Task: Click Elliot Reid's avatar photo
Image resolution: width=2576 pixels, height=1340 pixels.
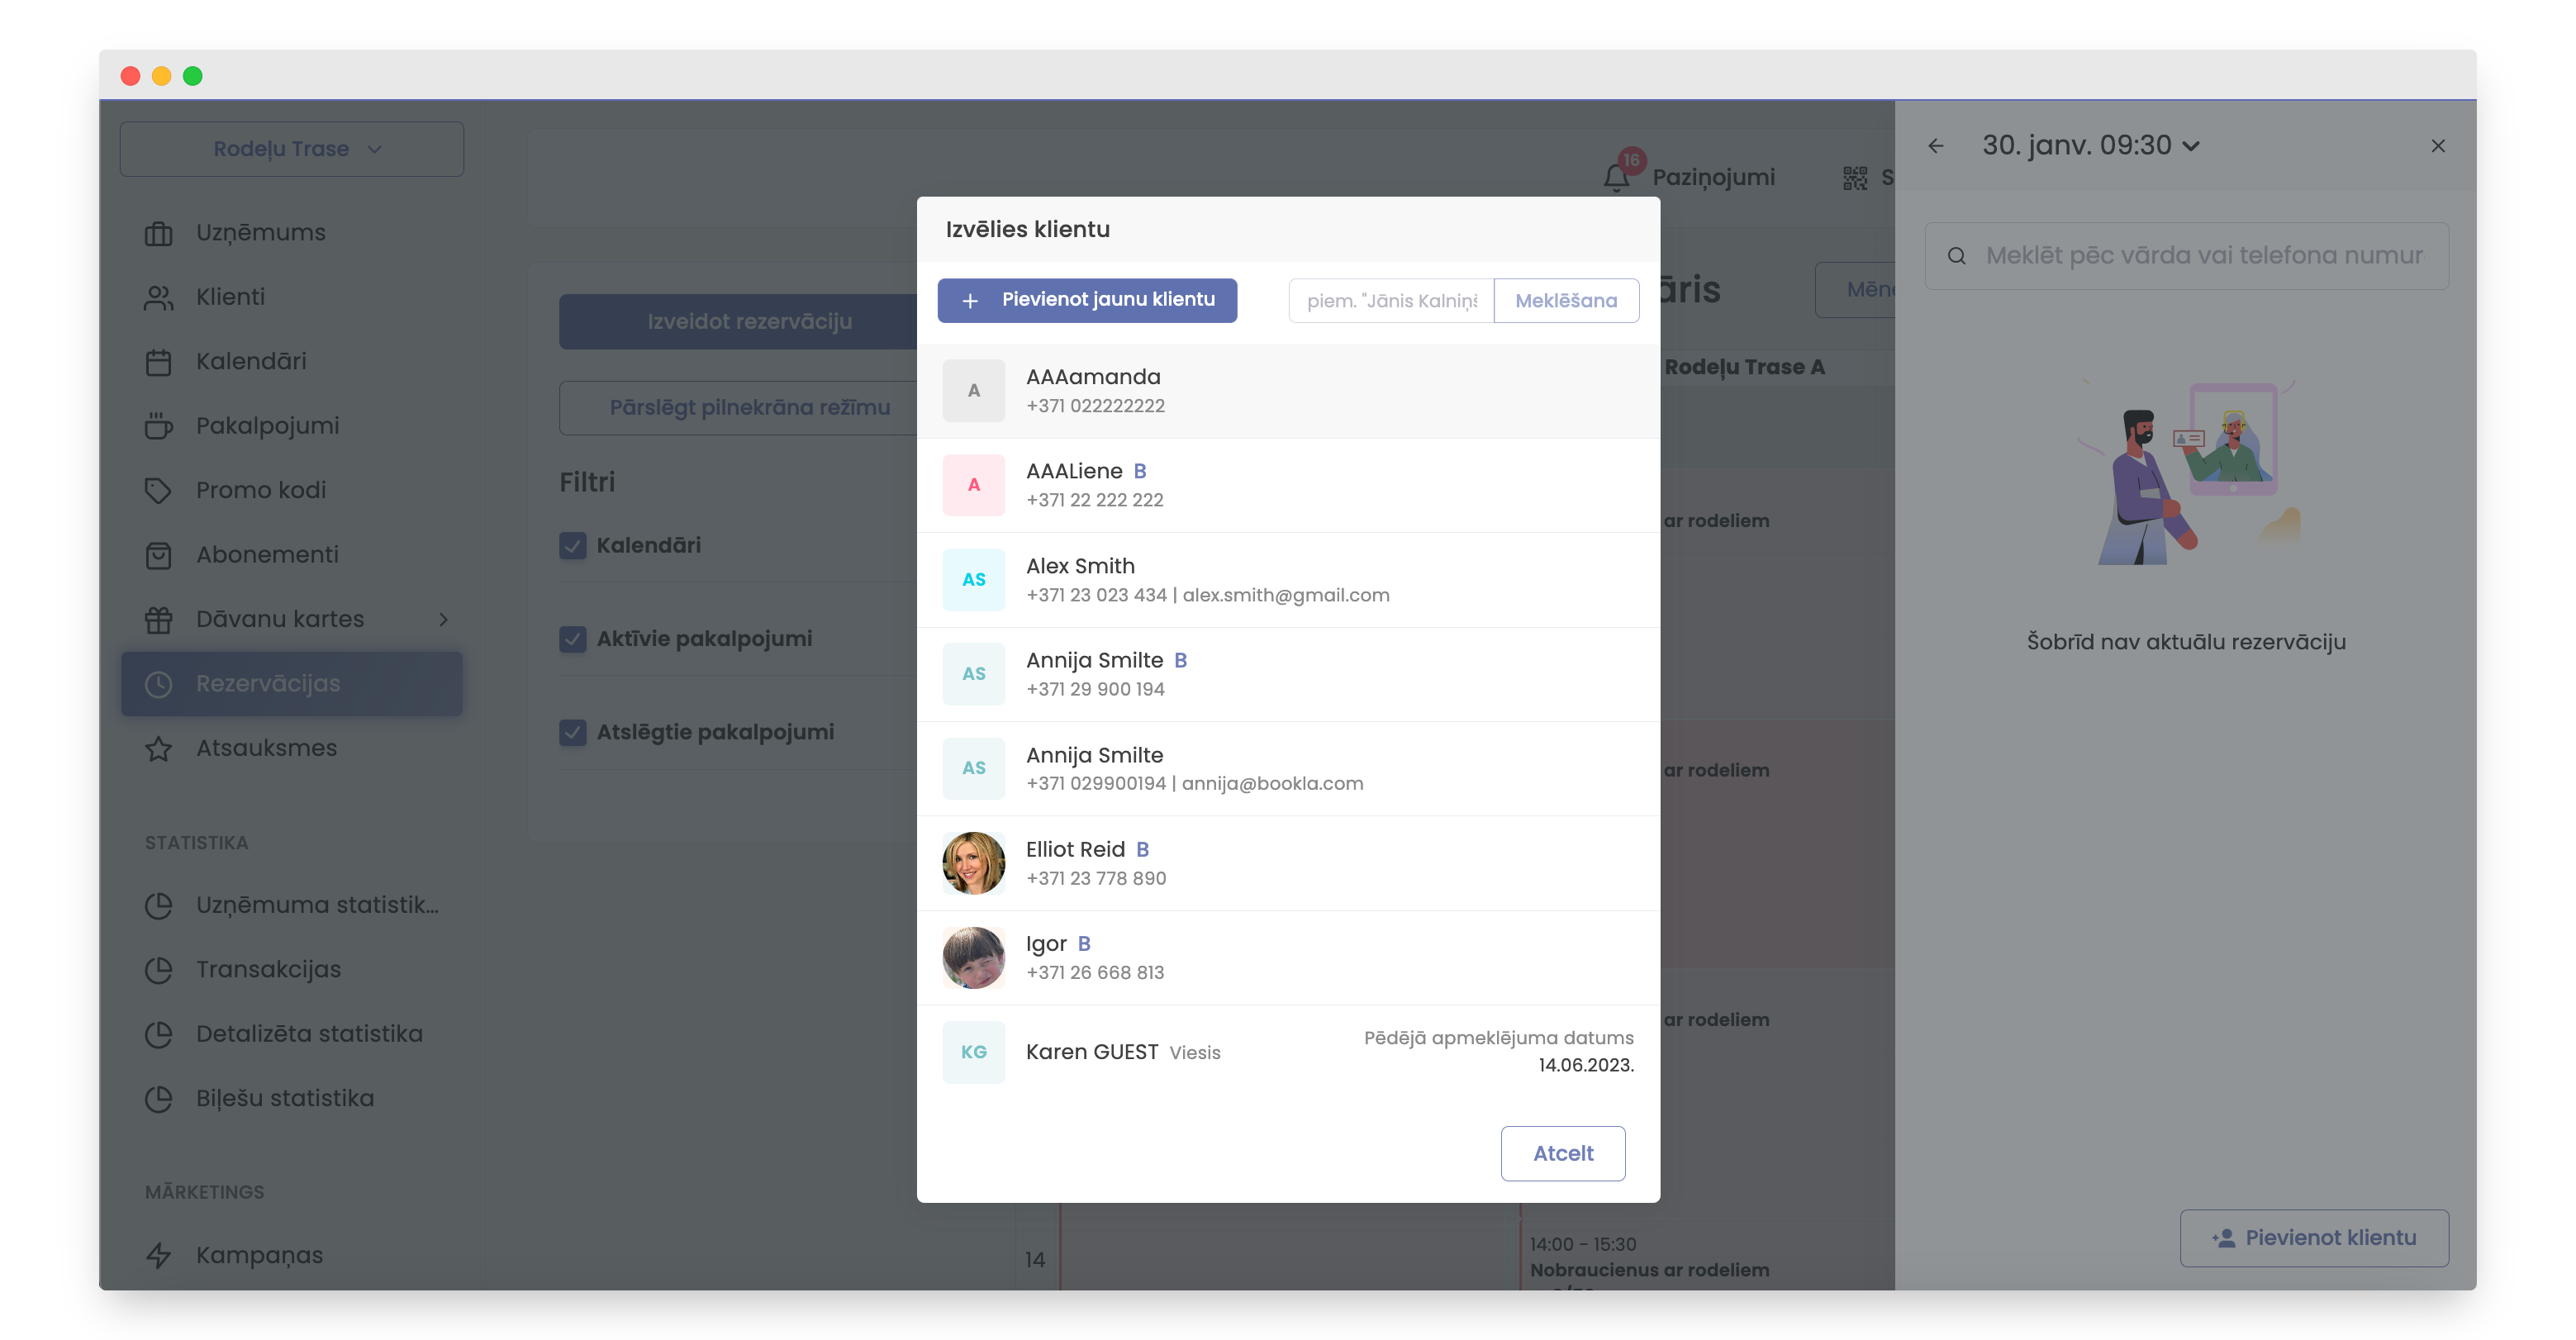Action: pyautogui.click(x=972, y=863)
